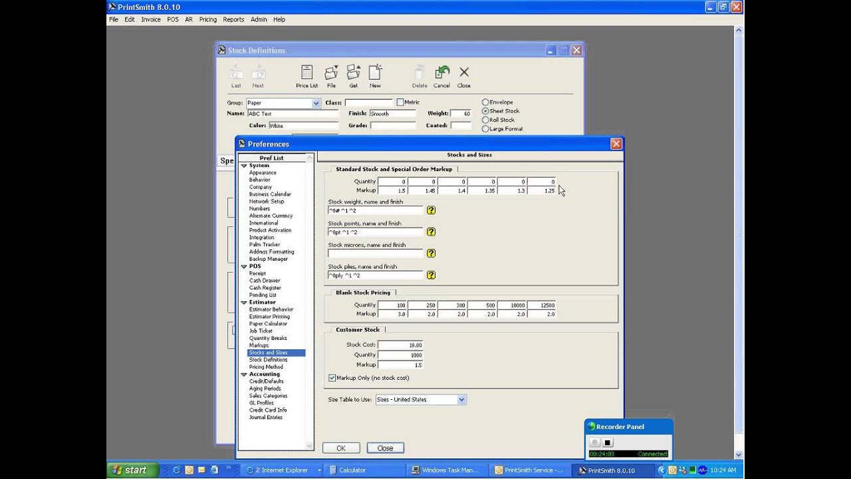Open the Admin menu
This screenshot has height=479, width=851.
pyautogui.click(x=259, y=19)
